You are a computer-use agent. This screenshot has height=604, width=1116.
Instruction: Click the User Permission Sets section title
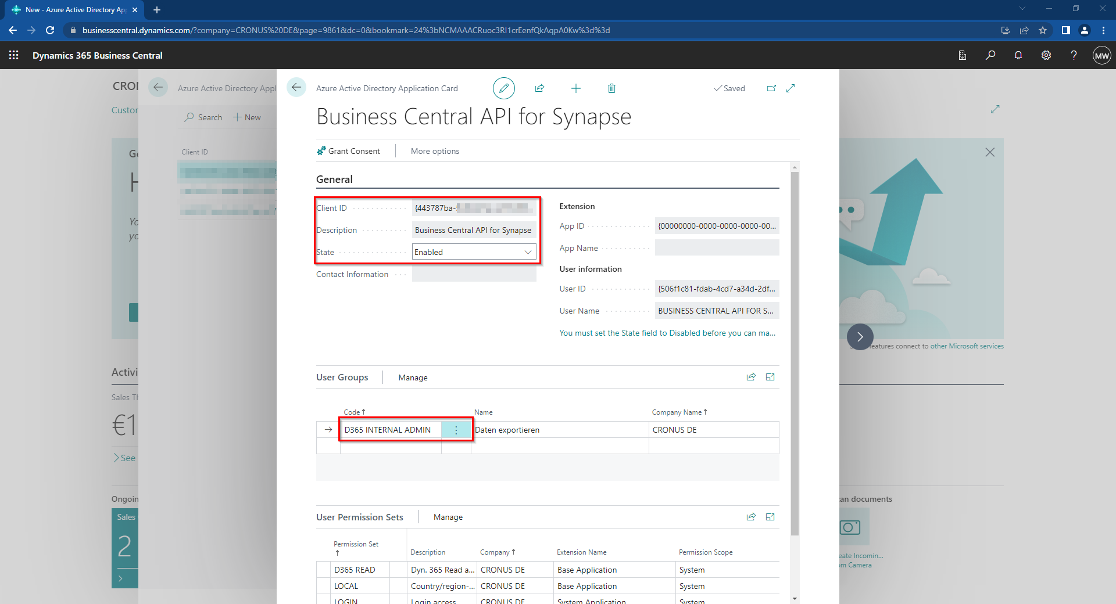click(360, 517)
